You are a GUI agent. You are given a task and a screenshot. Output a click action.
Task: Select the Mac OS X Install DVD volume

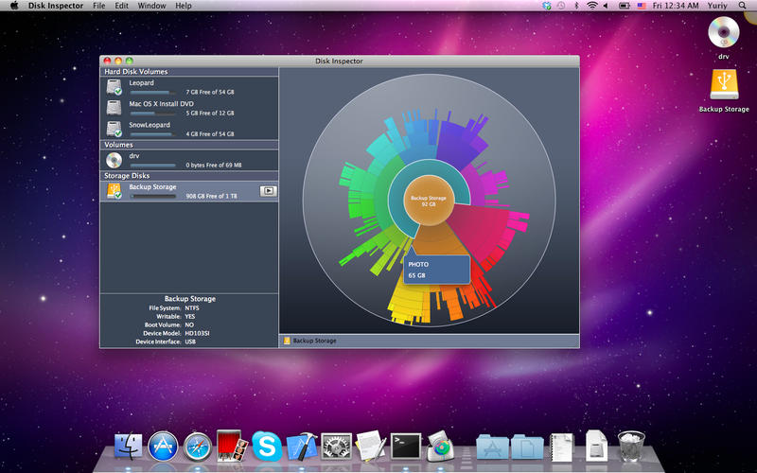tap(157, 103)
